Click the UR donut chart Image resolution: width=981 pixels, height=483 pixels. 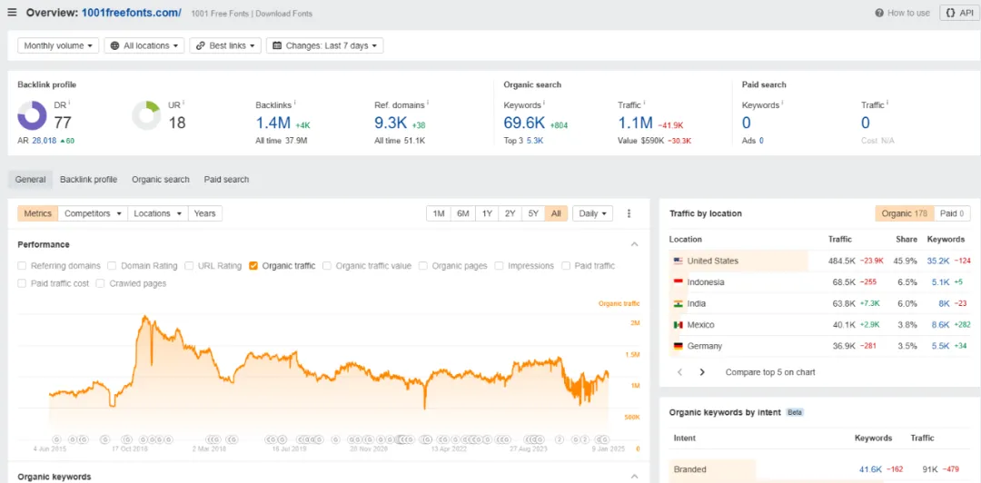tap(147, 115)
